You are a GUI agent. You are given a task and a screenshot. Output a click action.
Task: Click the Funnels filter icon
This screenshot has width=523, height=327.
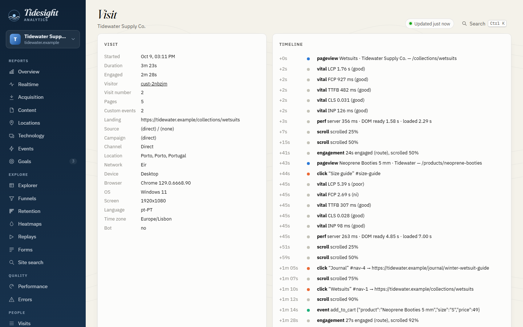[12, 198]
